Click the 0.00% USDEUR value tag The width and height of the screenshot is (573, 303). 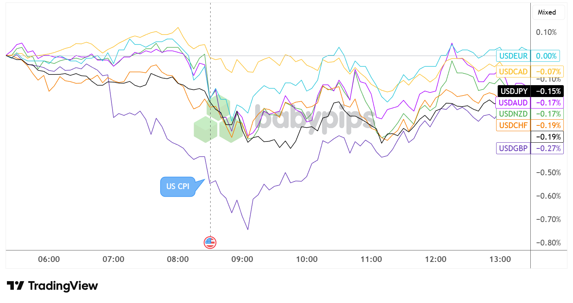coord(546,56)
